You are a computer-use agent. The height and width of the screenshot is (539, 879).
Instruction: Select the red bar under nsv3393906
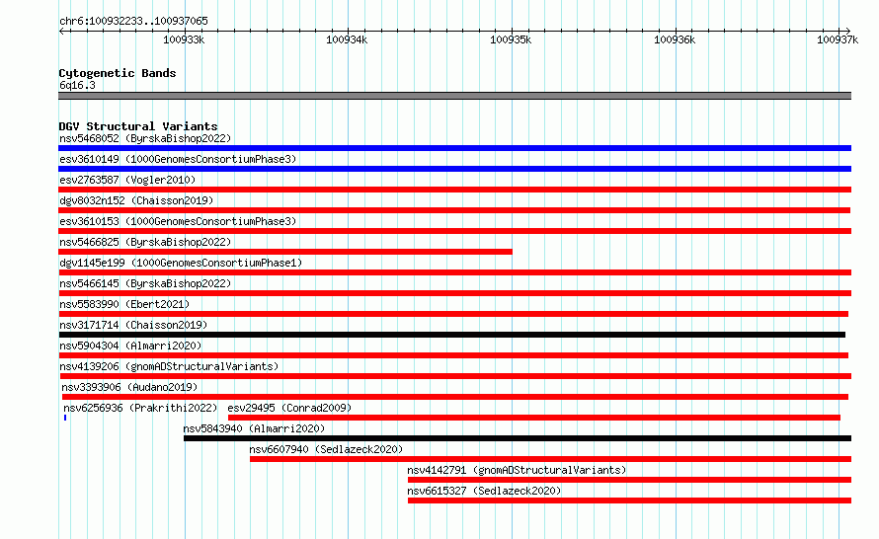[454, 397]
